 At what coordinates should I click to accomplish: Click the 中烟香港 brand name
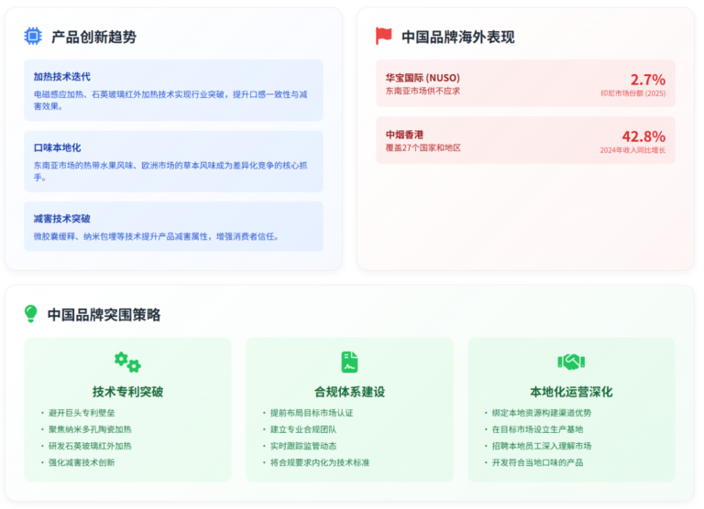(404, 135)
